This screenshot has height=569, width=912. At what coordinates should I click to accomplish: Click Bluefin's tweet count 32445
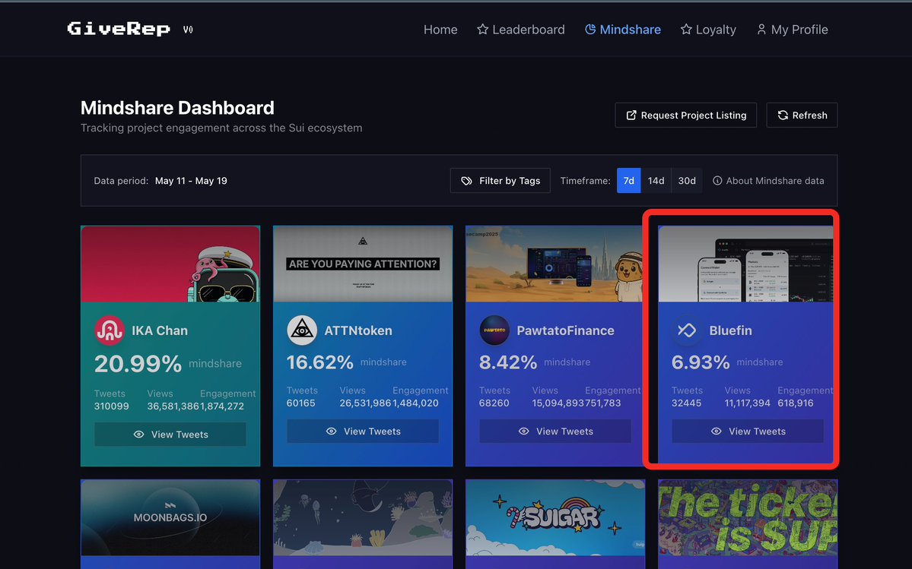(x=686, y=403)
